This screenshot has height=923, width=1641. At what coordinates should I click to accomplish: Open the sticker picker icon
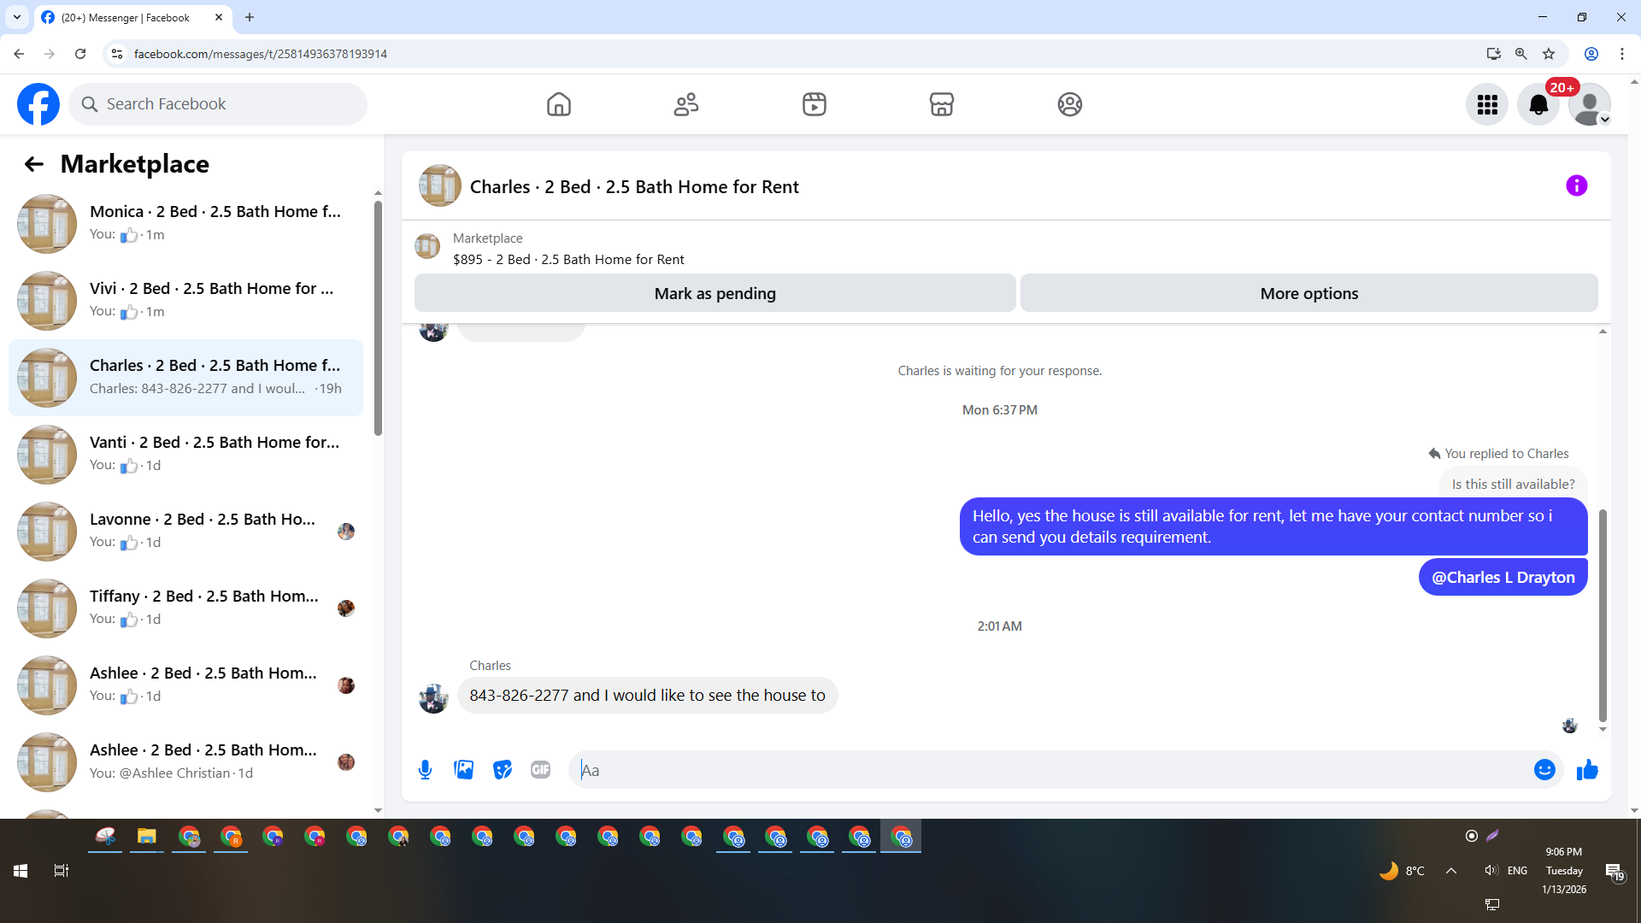pyautogui.click(x=503, y=770)
